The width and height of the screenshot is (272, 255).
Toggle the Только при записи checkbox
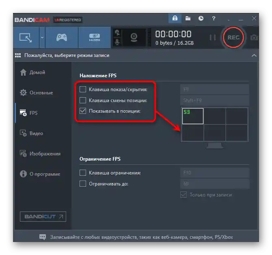[x=183, y=195]
